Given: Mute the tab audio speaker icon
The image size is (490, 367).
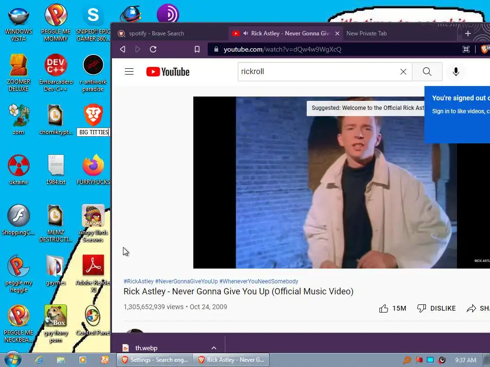Looking at the screenshot, I should 245,33.
